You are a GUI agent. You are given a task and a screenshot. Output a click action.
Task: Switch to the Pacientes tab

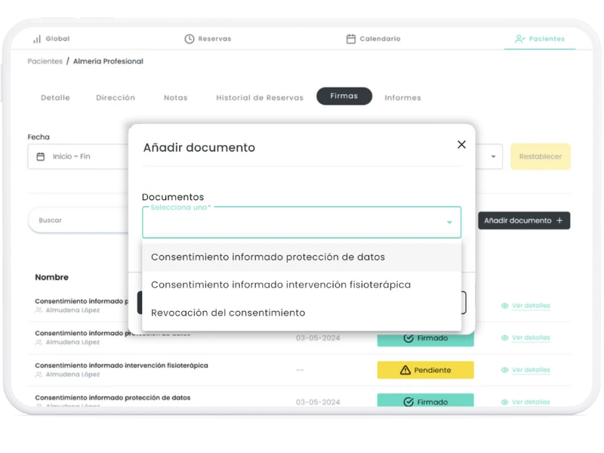tap(540, 39)
